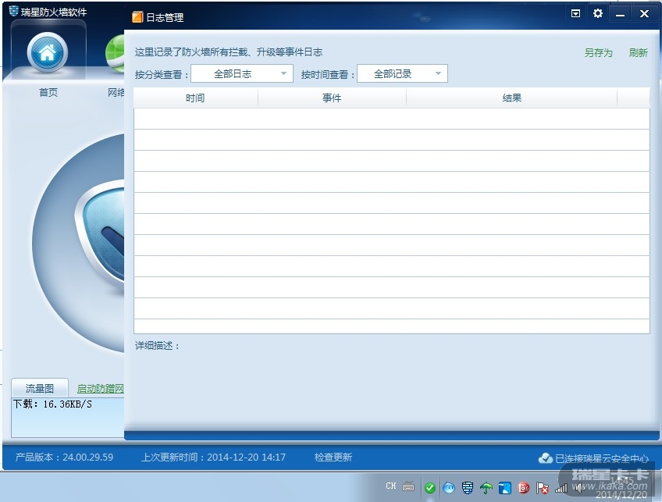Sort by the 事件 column header
This screenshot has width=662, height=502.
pyautogui.click(x=332, y=98)
